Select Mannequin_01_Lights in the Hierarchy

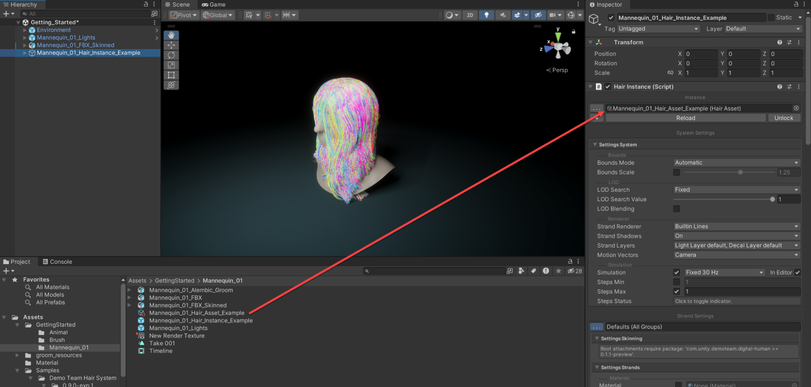(x=66, y=38)
